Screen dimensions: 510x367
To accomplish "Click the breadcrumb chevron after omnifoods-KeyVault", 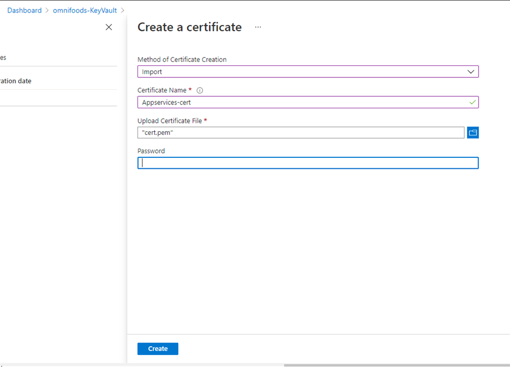I will pyautogui.click(x=122, y=10).
